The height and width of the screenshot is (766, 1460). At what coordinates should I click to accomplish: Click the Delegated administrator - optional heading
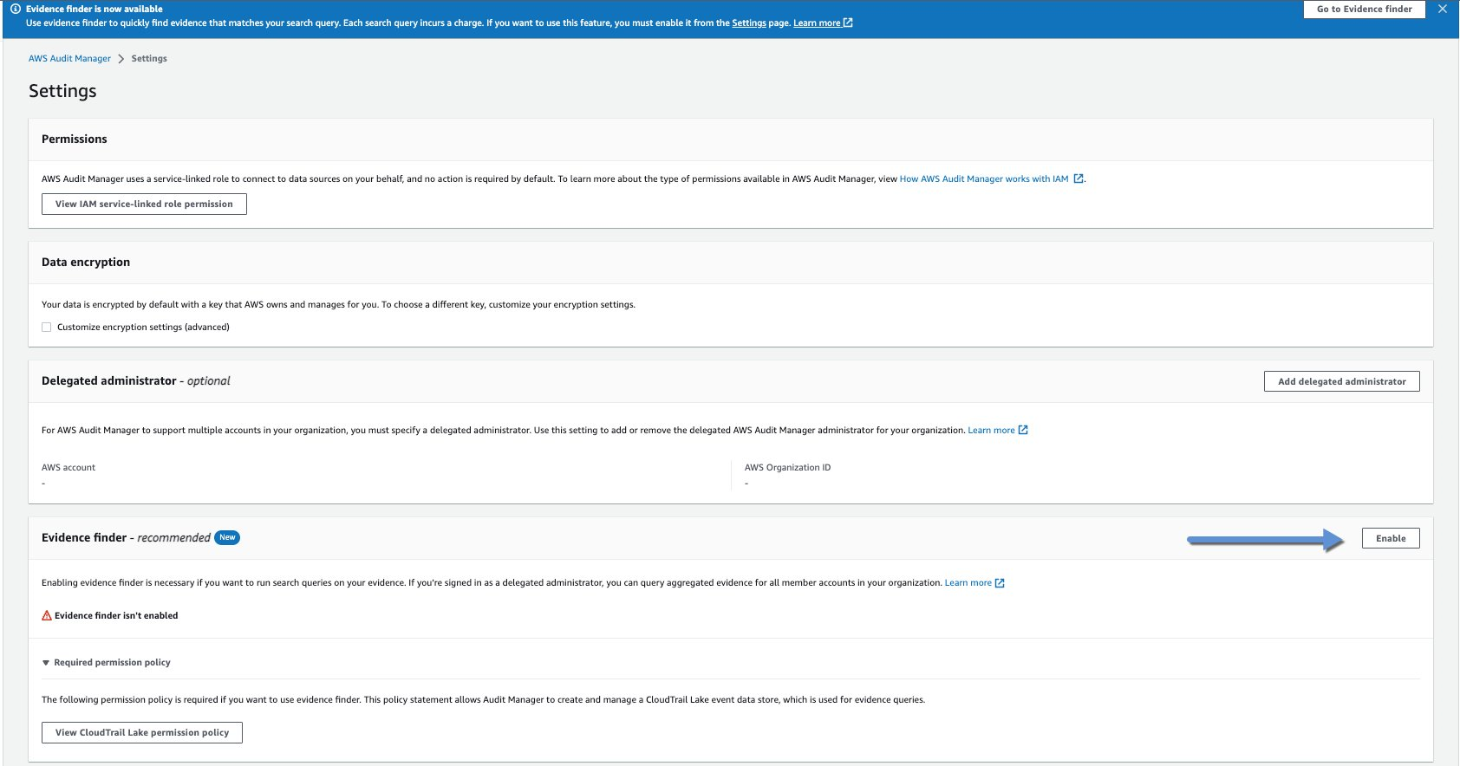(136, 381)
